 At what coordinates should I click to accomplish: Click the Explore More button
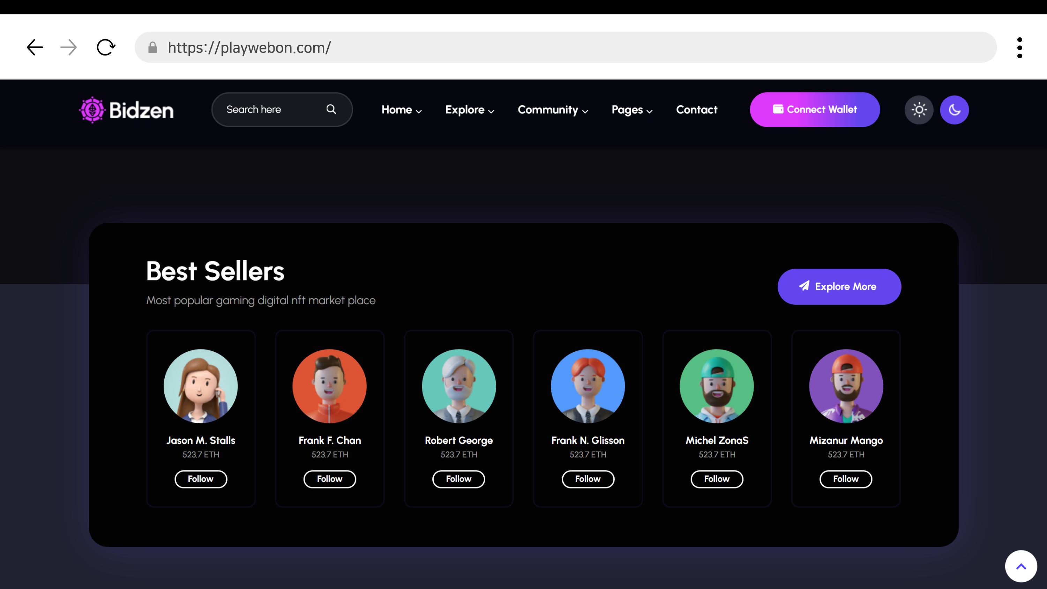click(839, 286)
